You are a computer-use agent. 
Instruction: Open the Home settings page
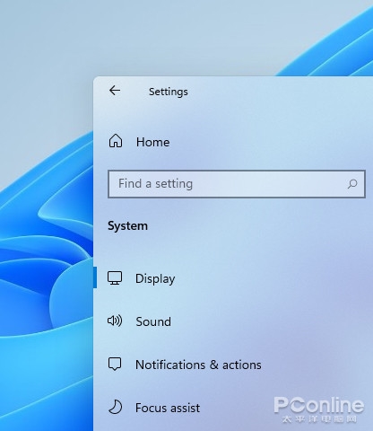tap(152, 142)
